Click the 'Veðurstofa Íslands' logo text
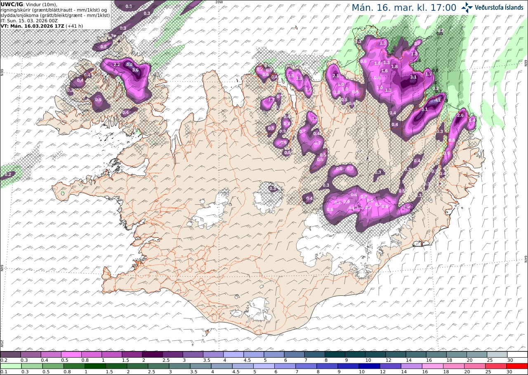The width and height of the screenshot is (528, 375). pos(499,7)
